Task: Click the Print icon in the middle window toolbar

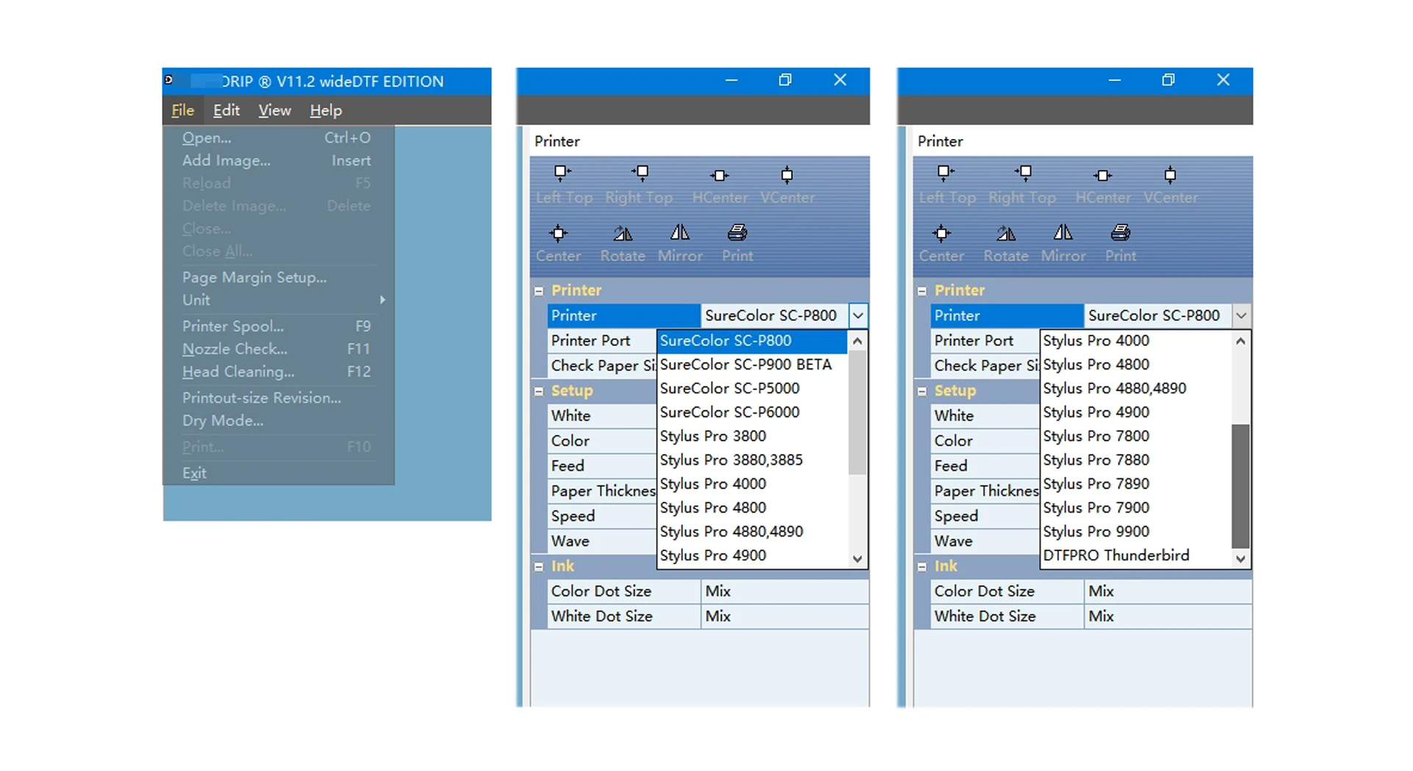Action: tap(737, 232)
